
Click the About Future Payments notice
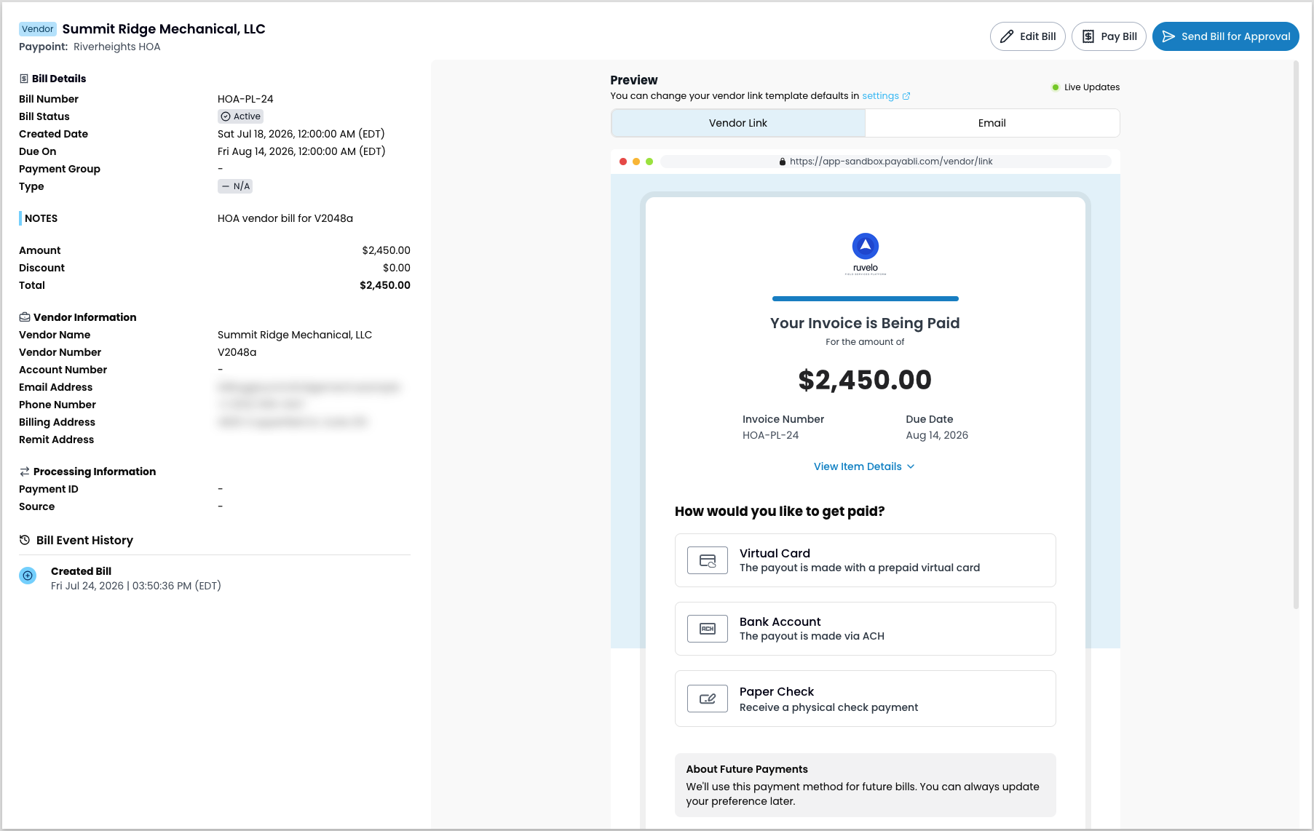pyautogui.click(x=866, y=785)
